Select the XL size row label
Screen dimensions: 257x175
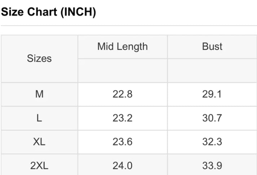(x=39, y=142)
